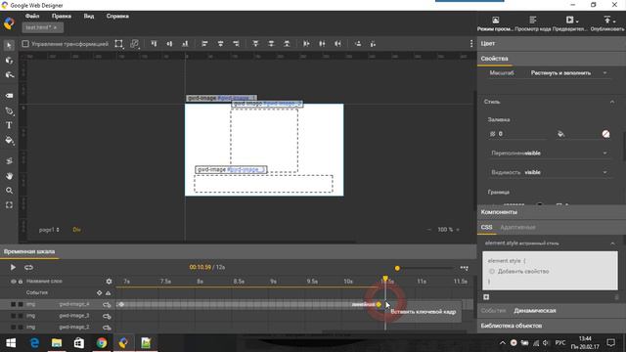This screenshot has width=626, height=352.
Task: Toggle loop for gwd-image_3 layer
Action: point(107,317)
